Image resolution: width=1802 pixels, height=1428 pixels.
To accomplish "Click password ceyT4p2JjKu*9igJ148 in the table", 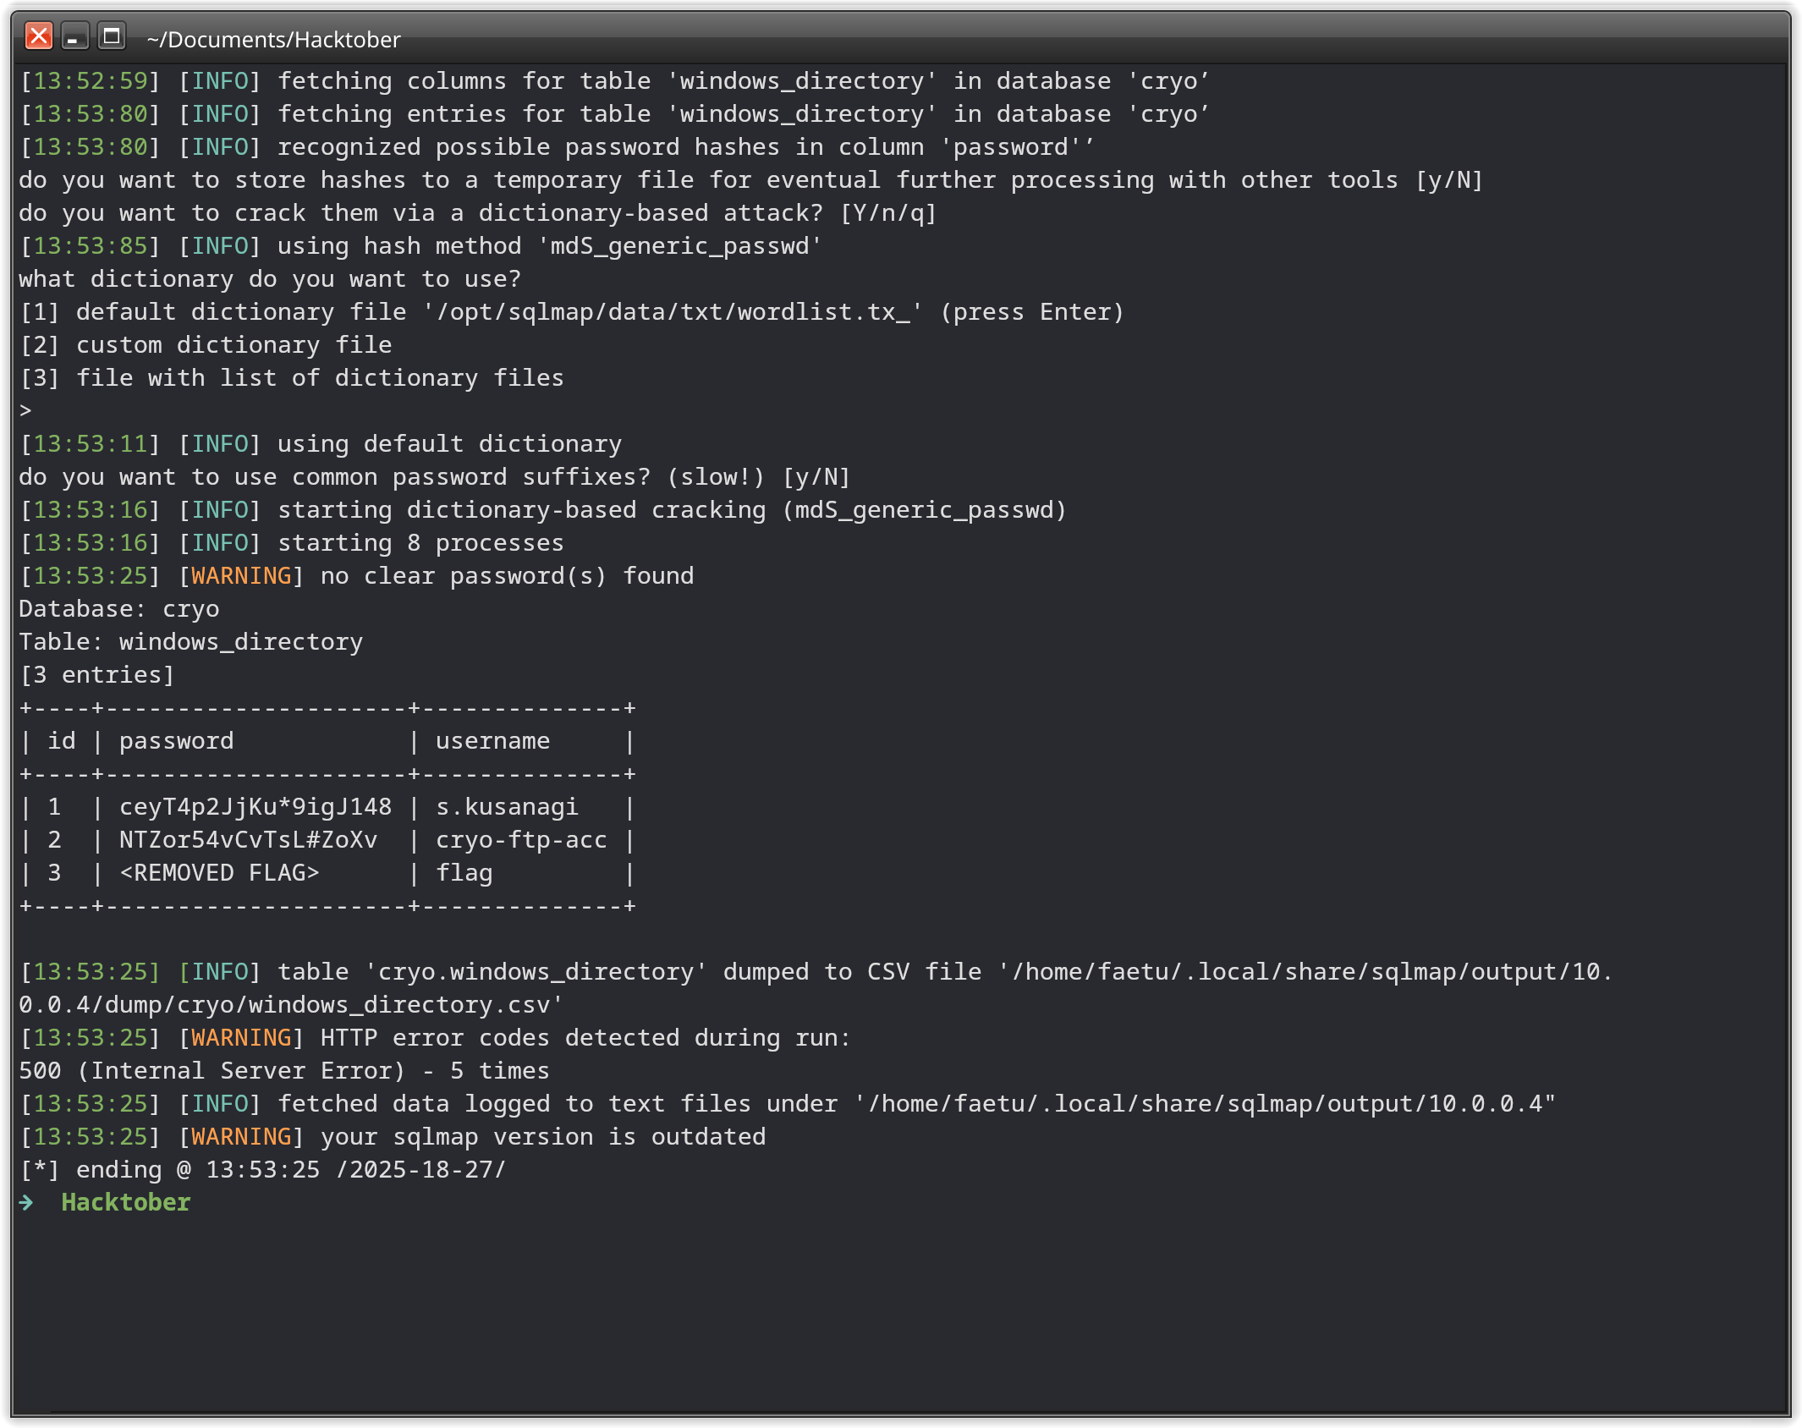I will point(255,807).
